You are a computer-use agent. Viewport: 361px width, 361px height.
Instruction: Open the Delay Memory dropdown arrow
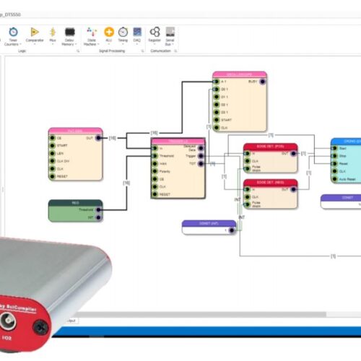[x=76, y=44]
